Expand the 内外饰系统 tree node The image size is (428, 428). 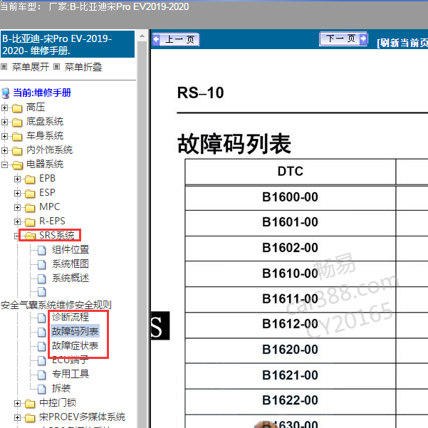[x=4, y=150]
